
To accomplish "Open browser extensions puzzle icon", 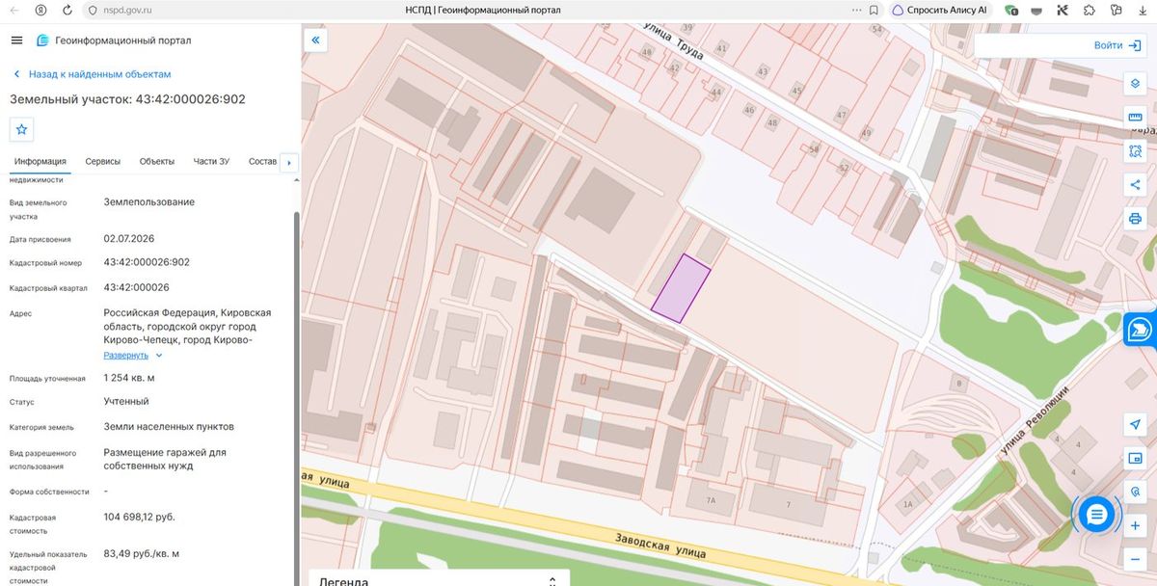I will tap(1089, 10).
